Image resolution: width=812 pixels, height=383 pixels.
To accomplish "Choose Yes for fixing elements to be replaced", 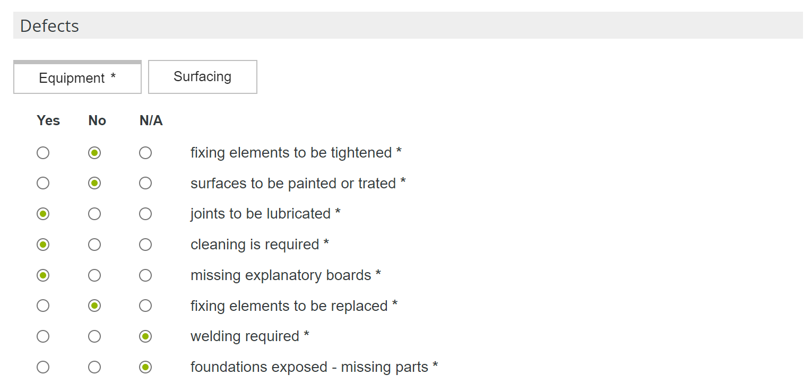I will pos(43,306).
